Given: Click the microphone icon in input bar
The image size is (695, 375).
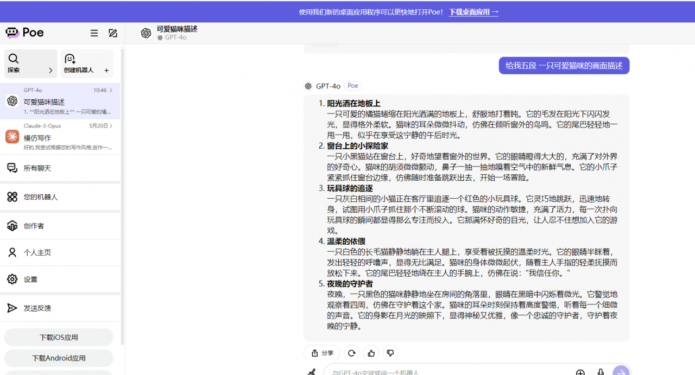Looking at the screenshot, I should click(600, 373).
